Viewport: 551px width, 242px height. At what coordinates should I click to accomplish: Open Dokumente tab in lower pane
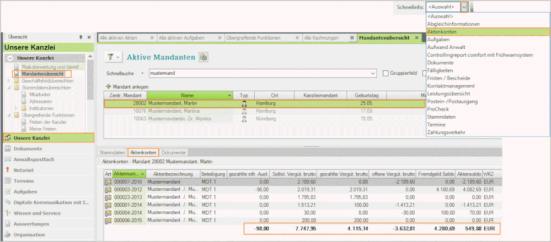[x=173, y=153]
